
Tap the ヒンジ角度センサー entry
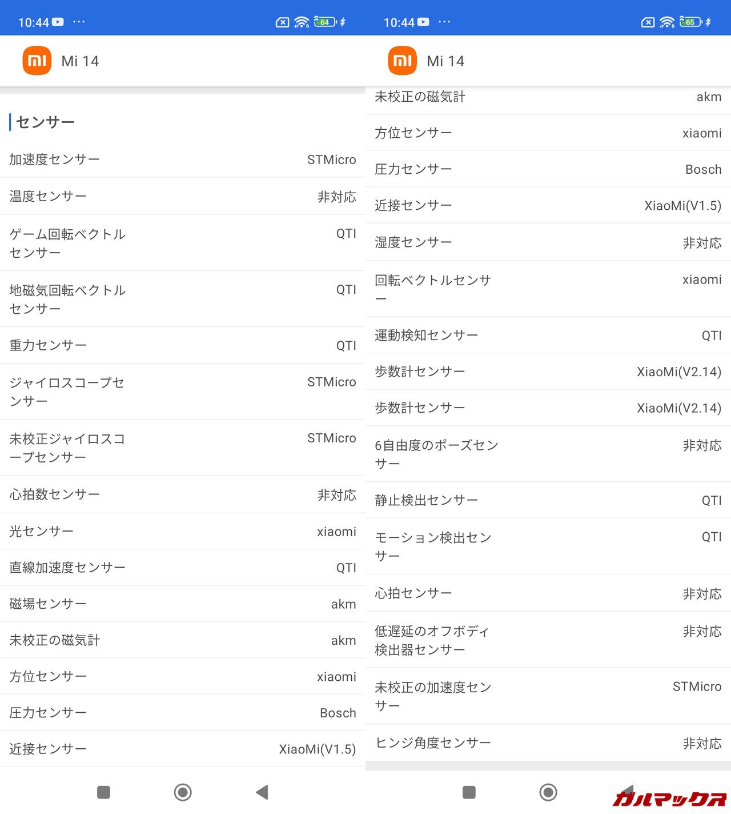point(548,743)
